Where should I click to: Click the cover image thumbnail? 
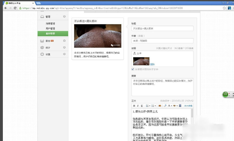tap(141, 61)
